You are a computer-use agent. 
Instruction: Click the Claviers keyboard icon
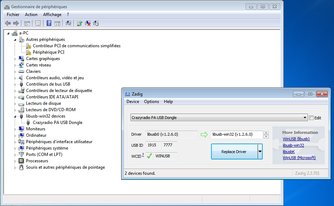21,71
